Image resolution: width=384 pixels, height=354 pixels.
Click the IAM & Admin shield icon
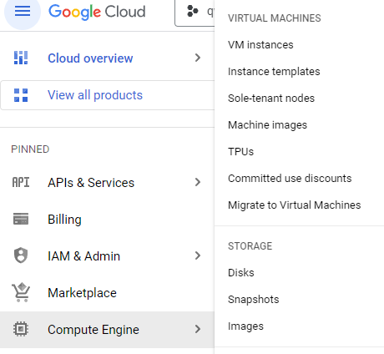pyautogui.click(x=21, y=255)
